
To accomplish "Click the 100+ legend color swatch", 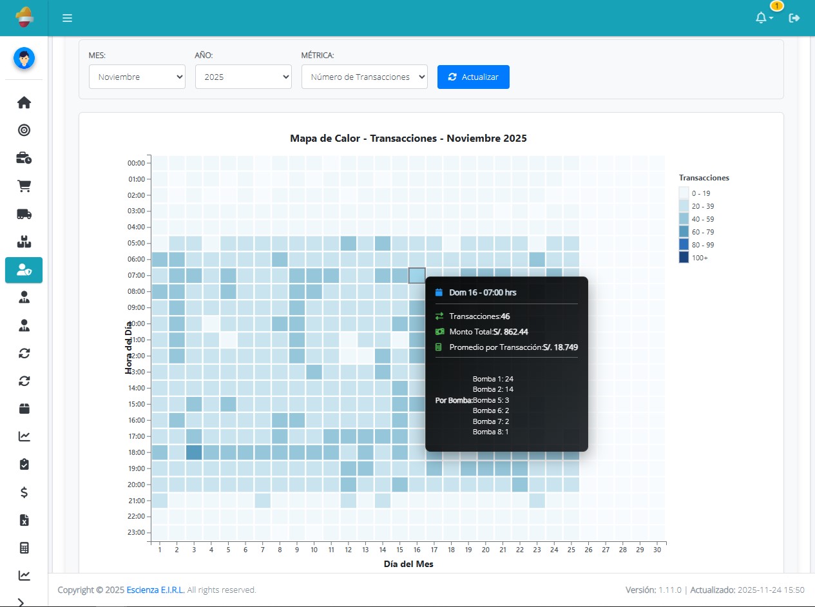I will 684,258.
